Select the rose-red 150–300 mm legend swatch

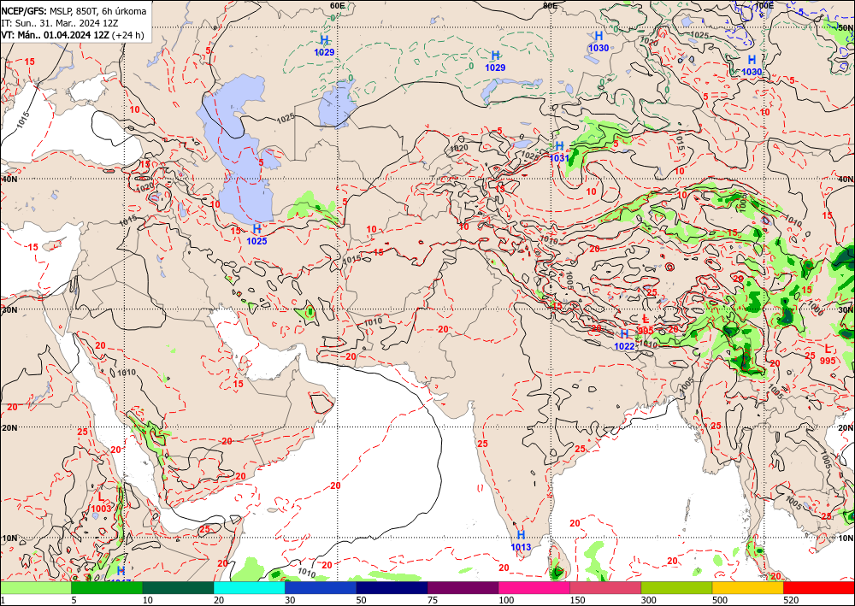(605, 588)
